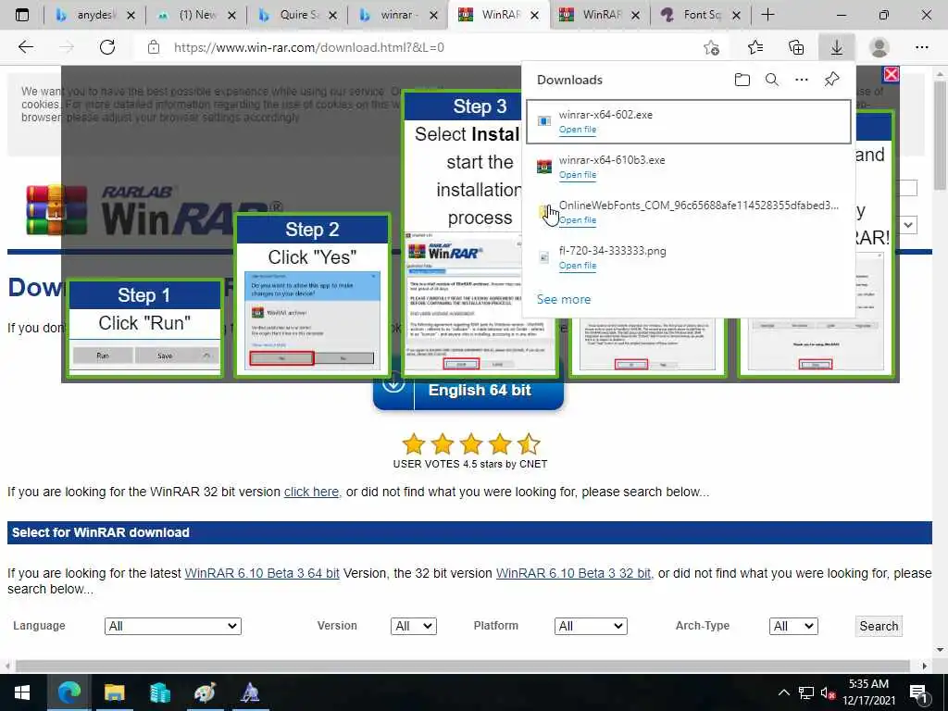Toggle the Downloads toolbar button
The height and width of the screenshot is (711, 948).
click(x=837, y=47)
